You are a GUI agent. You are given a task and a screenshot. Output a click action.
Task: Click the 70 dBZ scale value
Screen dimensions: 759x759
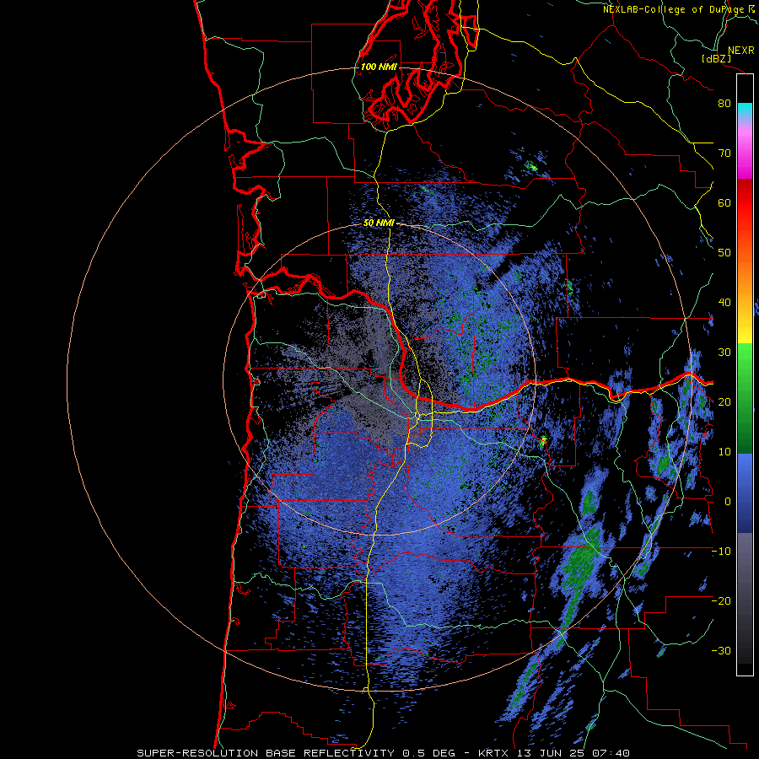(x=724, y=153)
